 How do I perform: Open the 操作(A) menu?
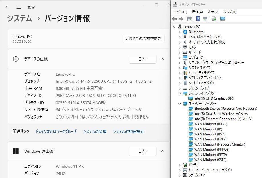pyautogui.click(x=198, y=12)
